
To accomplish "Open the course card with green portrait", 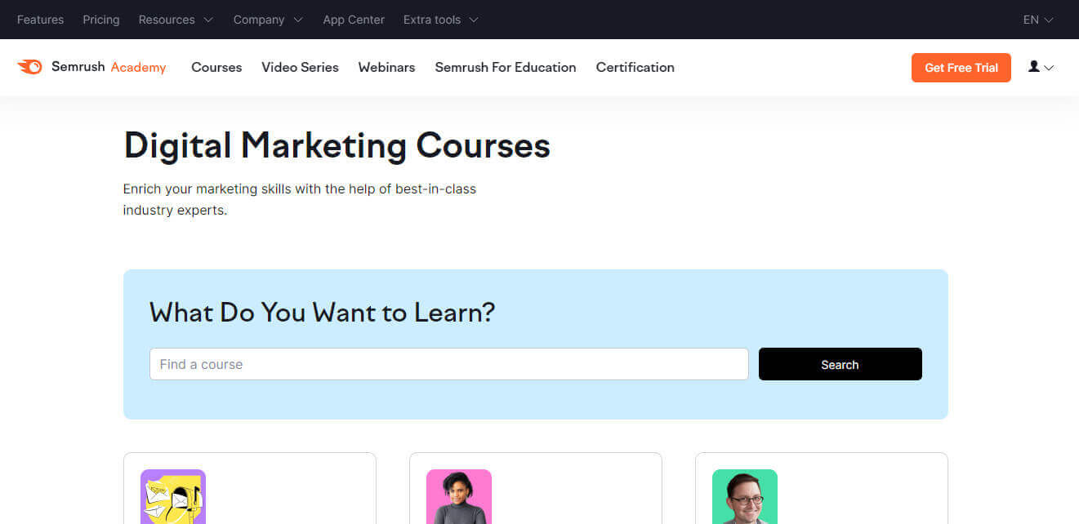I will click(821, 488).
